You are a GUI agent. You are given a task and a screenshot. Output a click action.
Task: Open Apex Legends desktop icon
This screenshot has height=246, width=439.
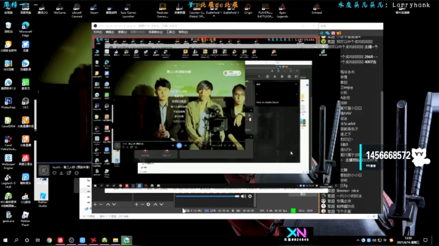point(282,10)
